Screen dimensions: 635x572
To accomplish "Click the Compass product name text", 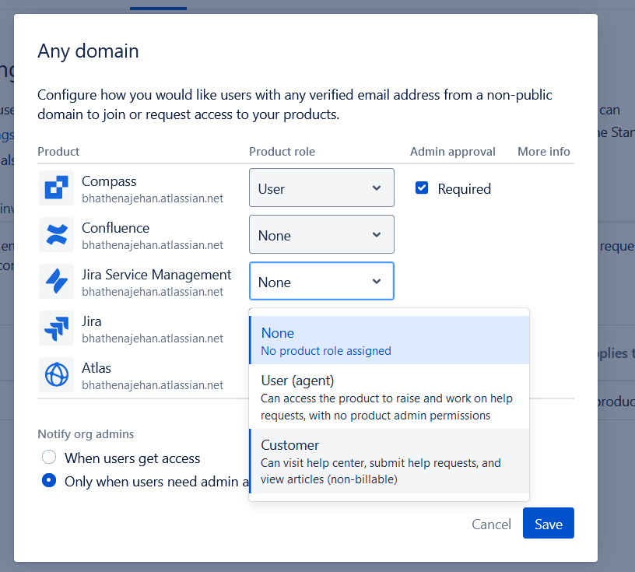I will pos(109,181).
